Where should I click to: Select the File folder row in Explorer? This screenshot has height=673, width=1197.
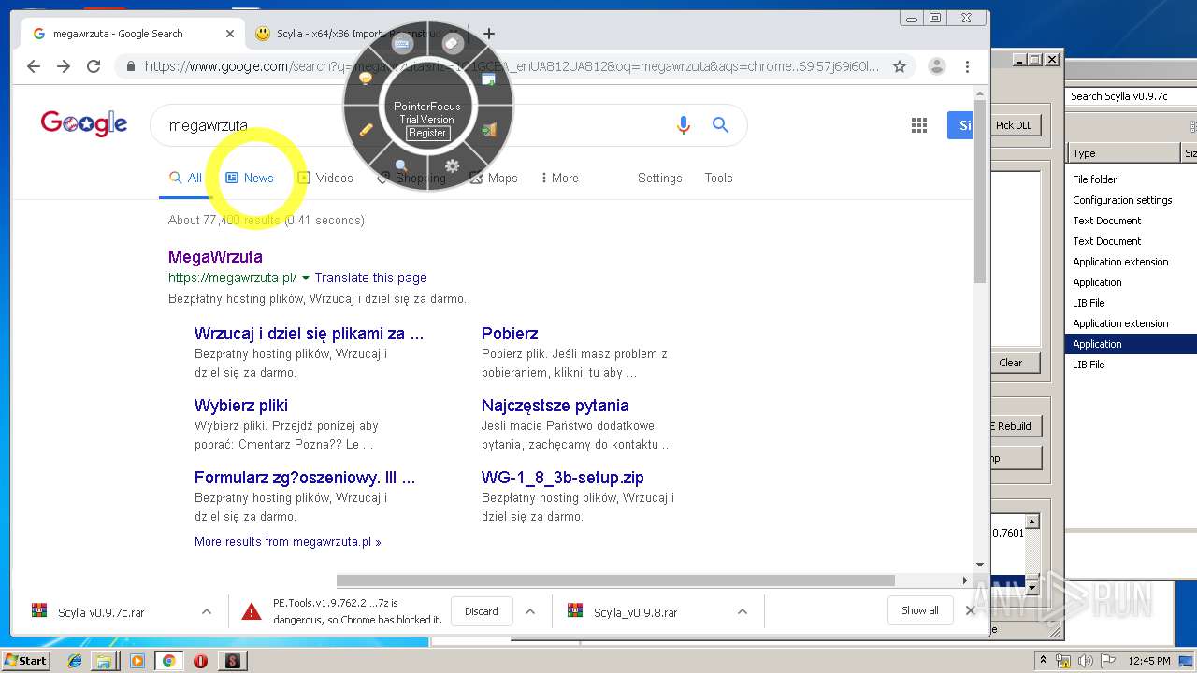(1131, 179)
